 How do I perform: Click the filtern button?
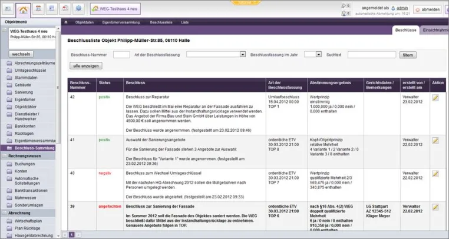pos(408,55)
